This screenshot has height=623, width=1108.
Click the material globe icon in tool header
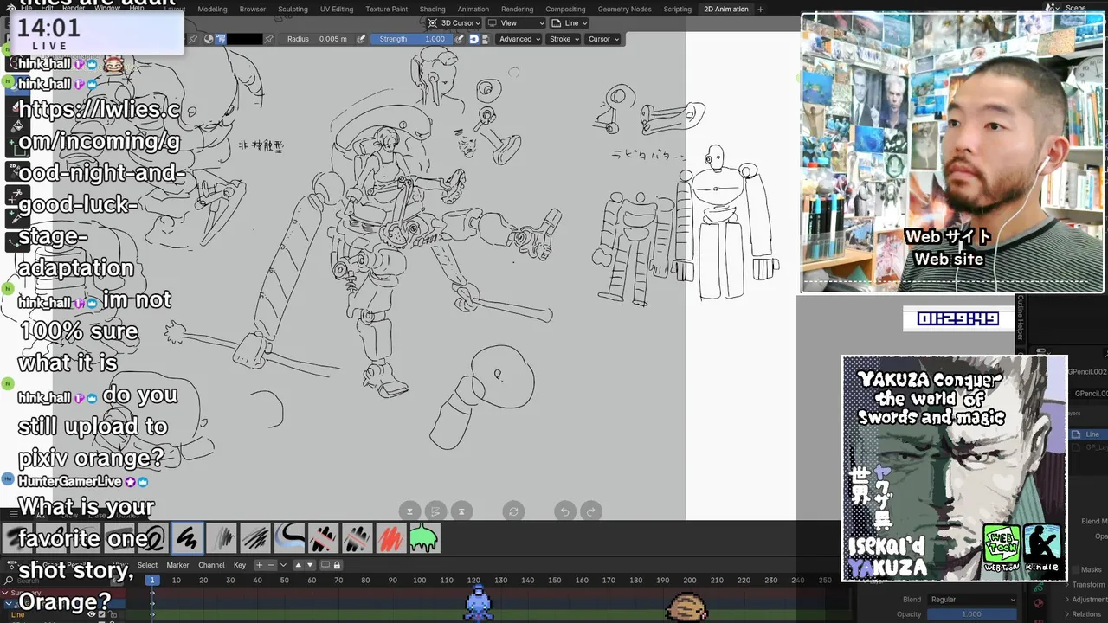[209, 39]
